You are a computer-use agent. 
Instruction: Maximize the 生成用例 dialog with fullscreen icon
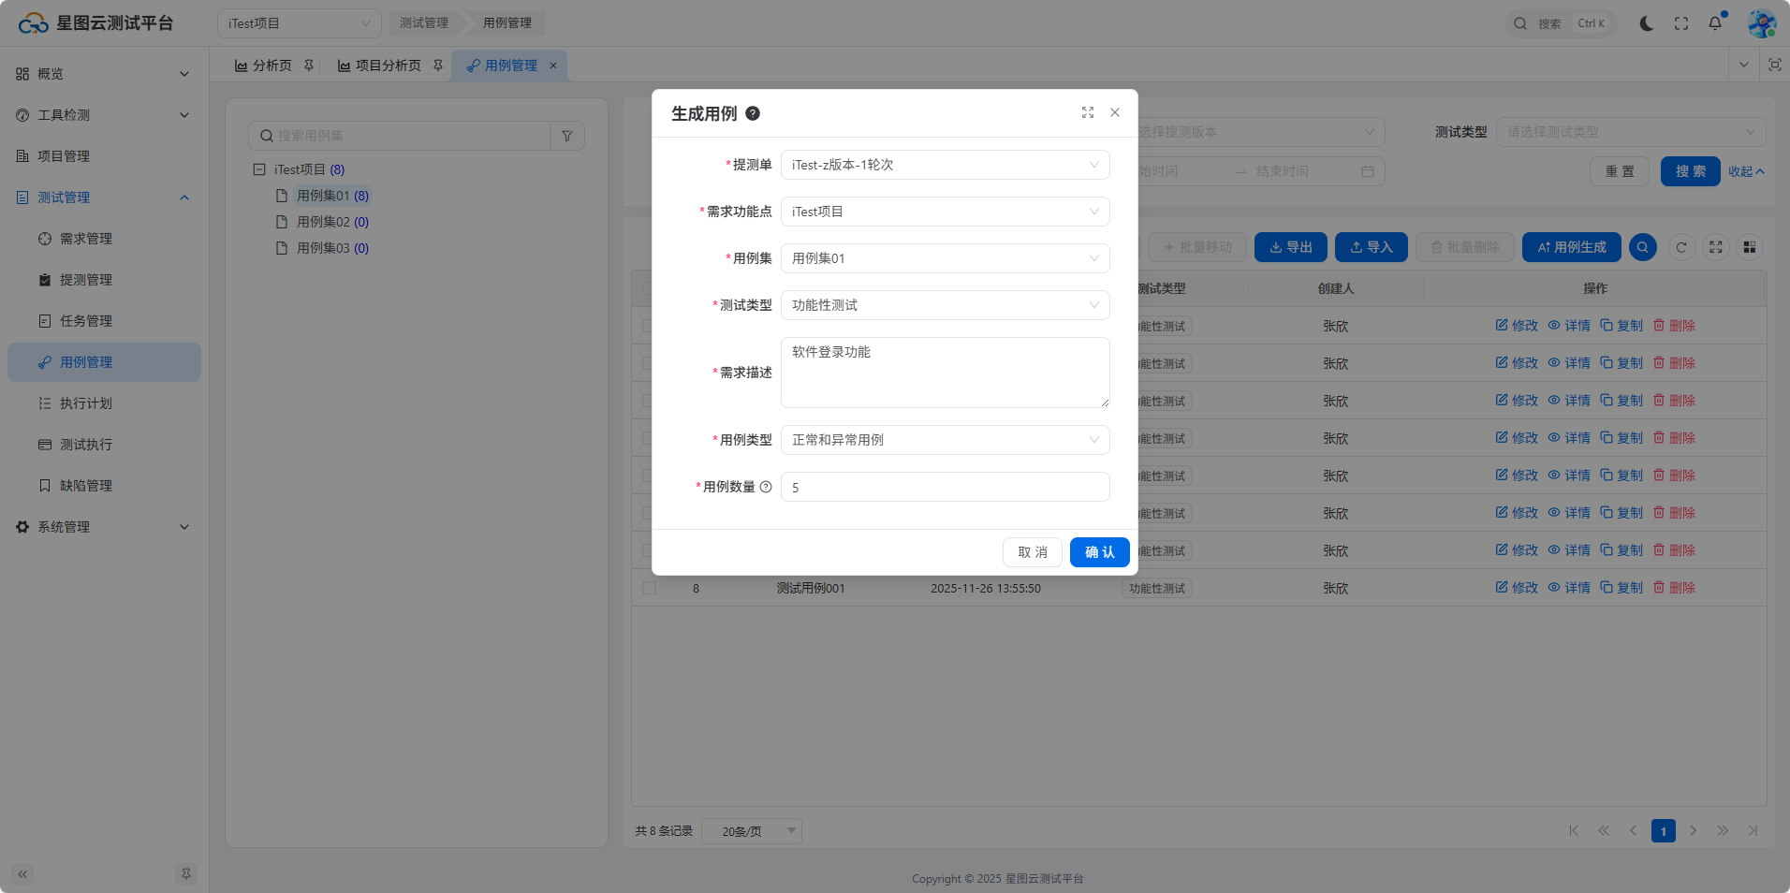(1087, 112)
